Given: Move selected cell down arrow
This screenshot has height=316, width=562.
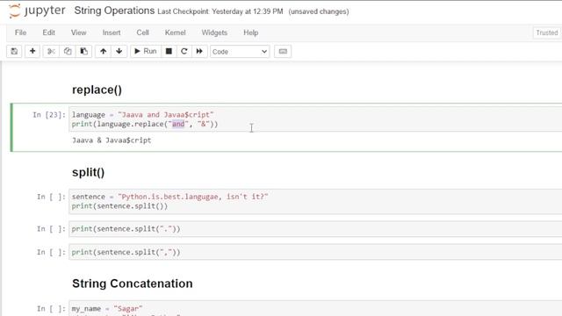Looking at the screenshot, I should [x=119, y=51].
